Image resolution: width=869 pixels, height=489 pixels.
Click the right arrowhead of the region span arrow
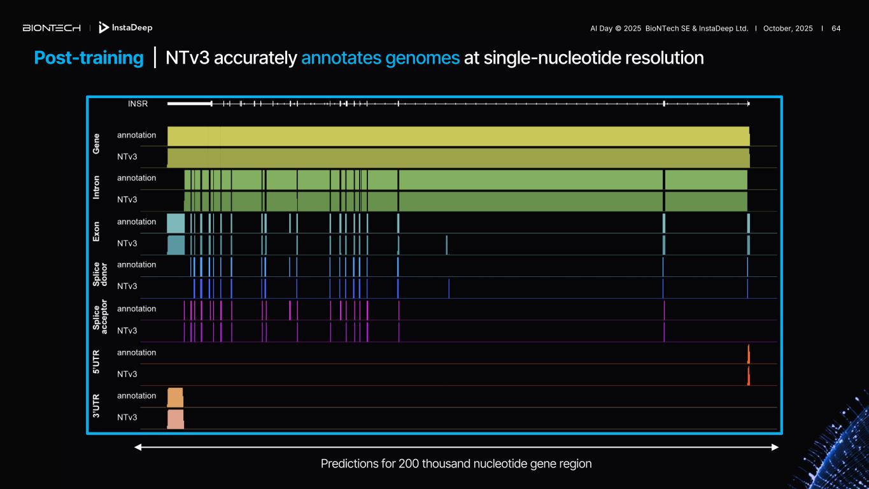click(x=775, y=448)
